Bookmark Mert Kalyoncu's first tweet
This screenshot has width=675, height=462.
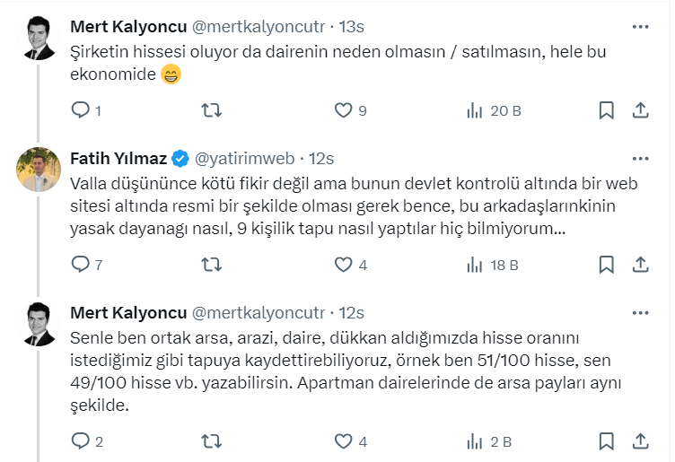coord(607,110)
